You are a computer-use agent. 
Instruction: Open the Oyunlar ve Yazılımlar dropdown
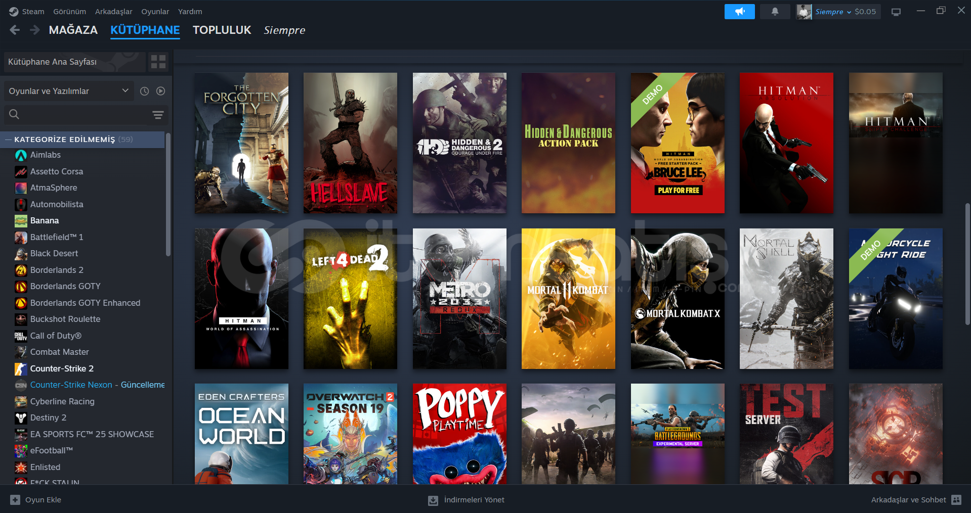(x=68, y=91)
